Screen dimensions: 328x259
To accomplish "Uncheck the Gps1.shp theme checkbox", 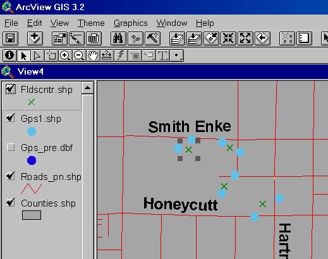I will [x=11, y=118].
